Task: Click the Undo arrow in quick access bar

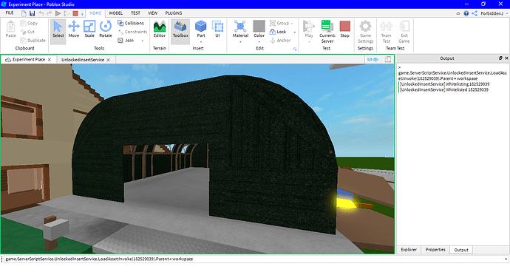Action: (x=41, y=13)
